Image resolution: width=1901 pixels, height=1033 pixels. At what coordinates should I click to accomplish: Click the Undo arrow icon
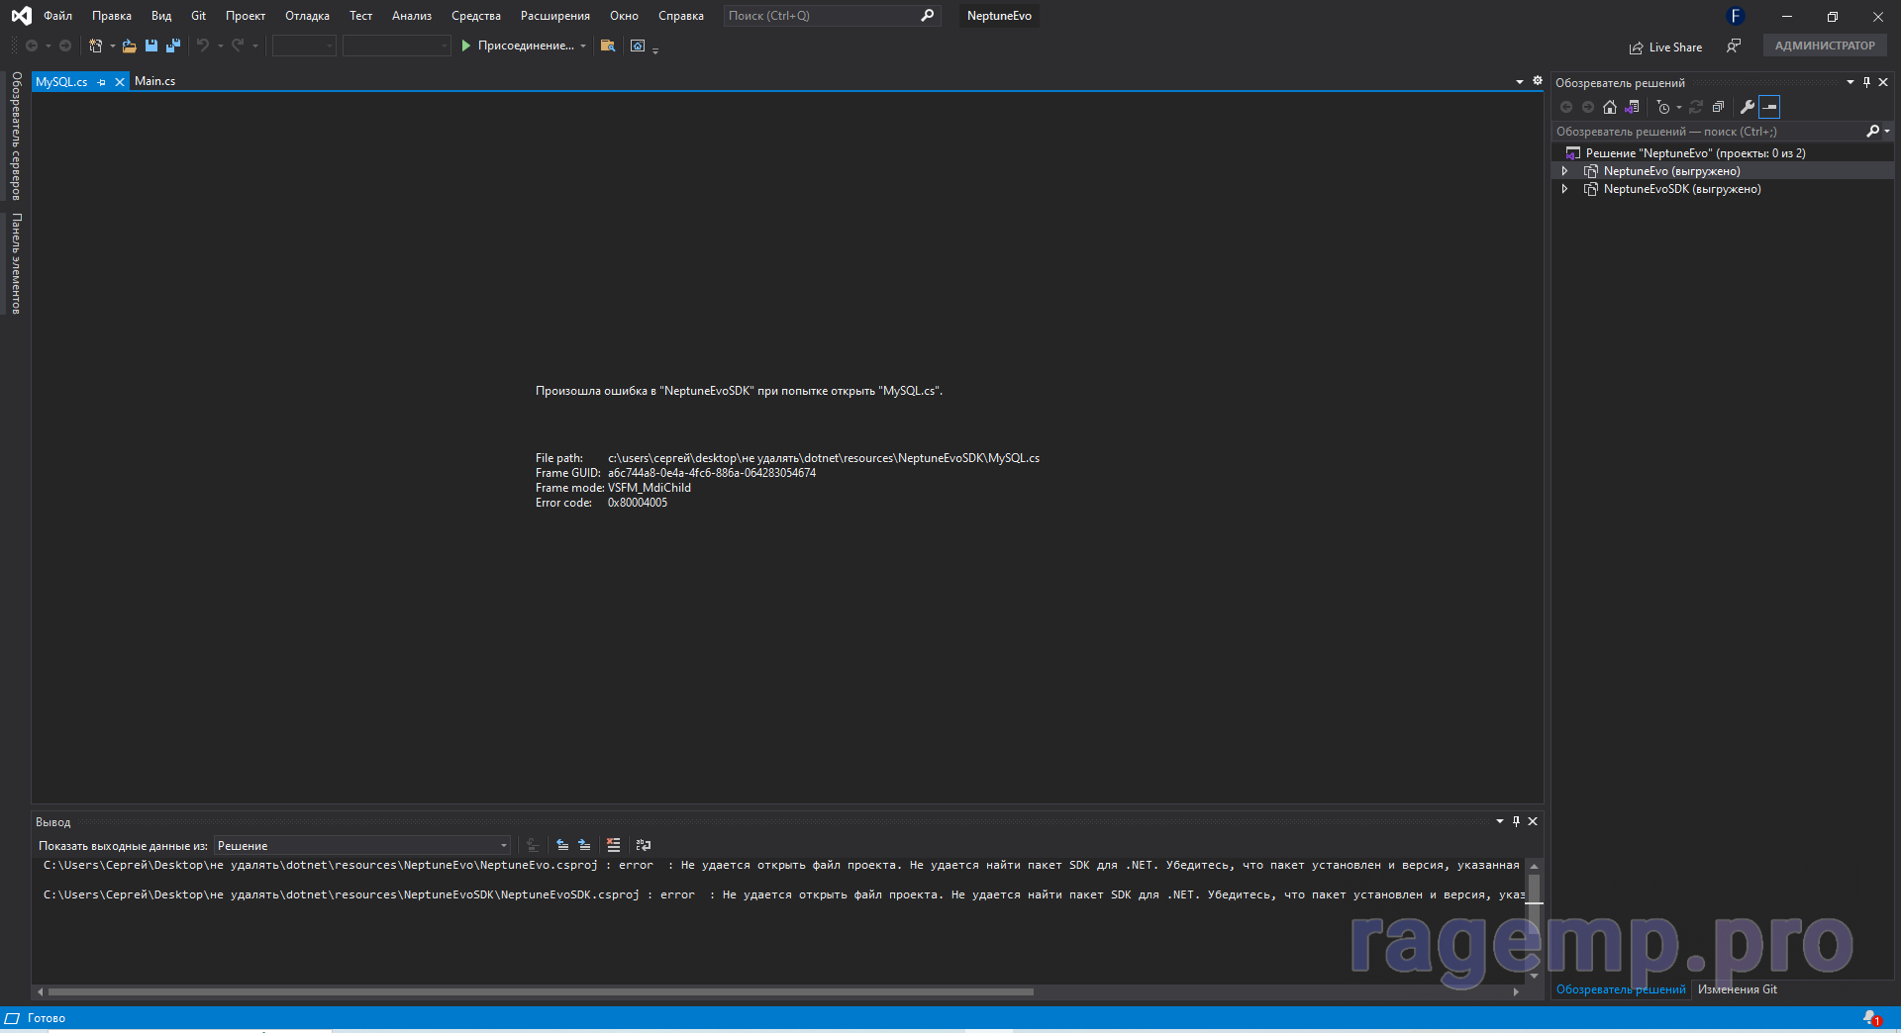[203, 46]
